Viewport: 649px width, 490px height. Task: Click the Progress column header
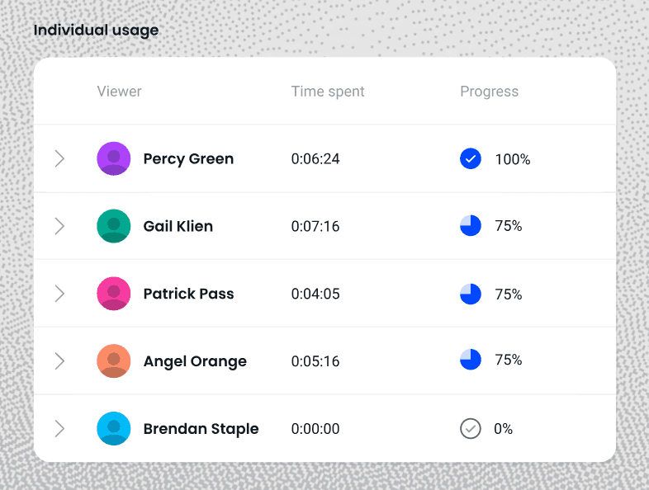click(490, 92)
